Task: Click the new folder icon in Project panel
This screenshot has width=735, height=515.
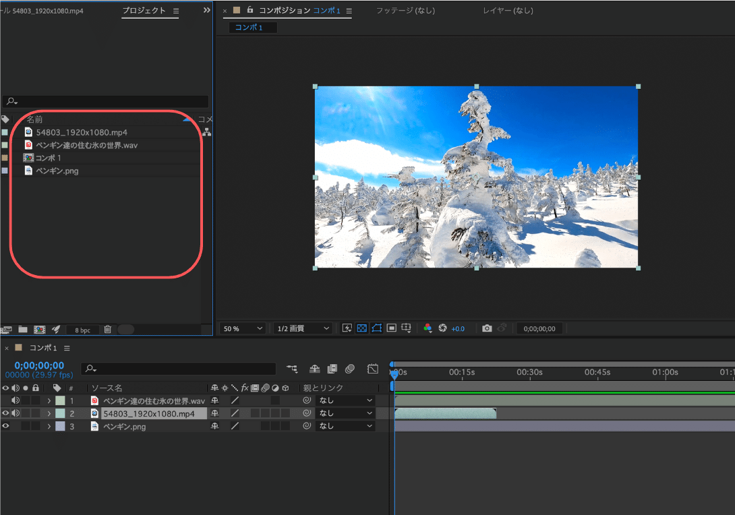Action: pos(22,330)
